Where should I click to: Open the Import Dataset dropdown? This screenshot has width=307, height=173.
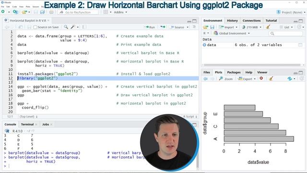228,27
